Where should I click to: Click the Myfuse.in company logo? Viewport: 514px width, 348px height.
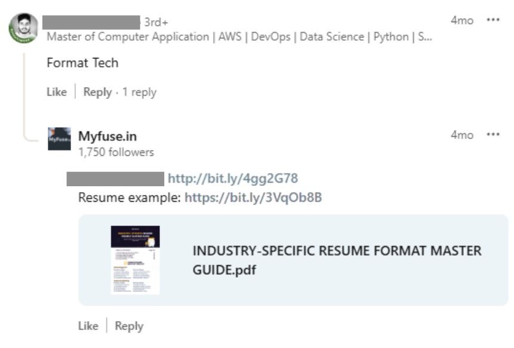[x=59, y=138]
